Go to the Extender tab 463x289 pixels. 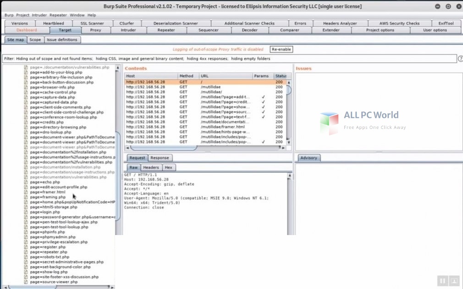[331, 30]
